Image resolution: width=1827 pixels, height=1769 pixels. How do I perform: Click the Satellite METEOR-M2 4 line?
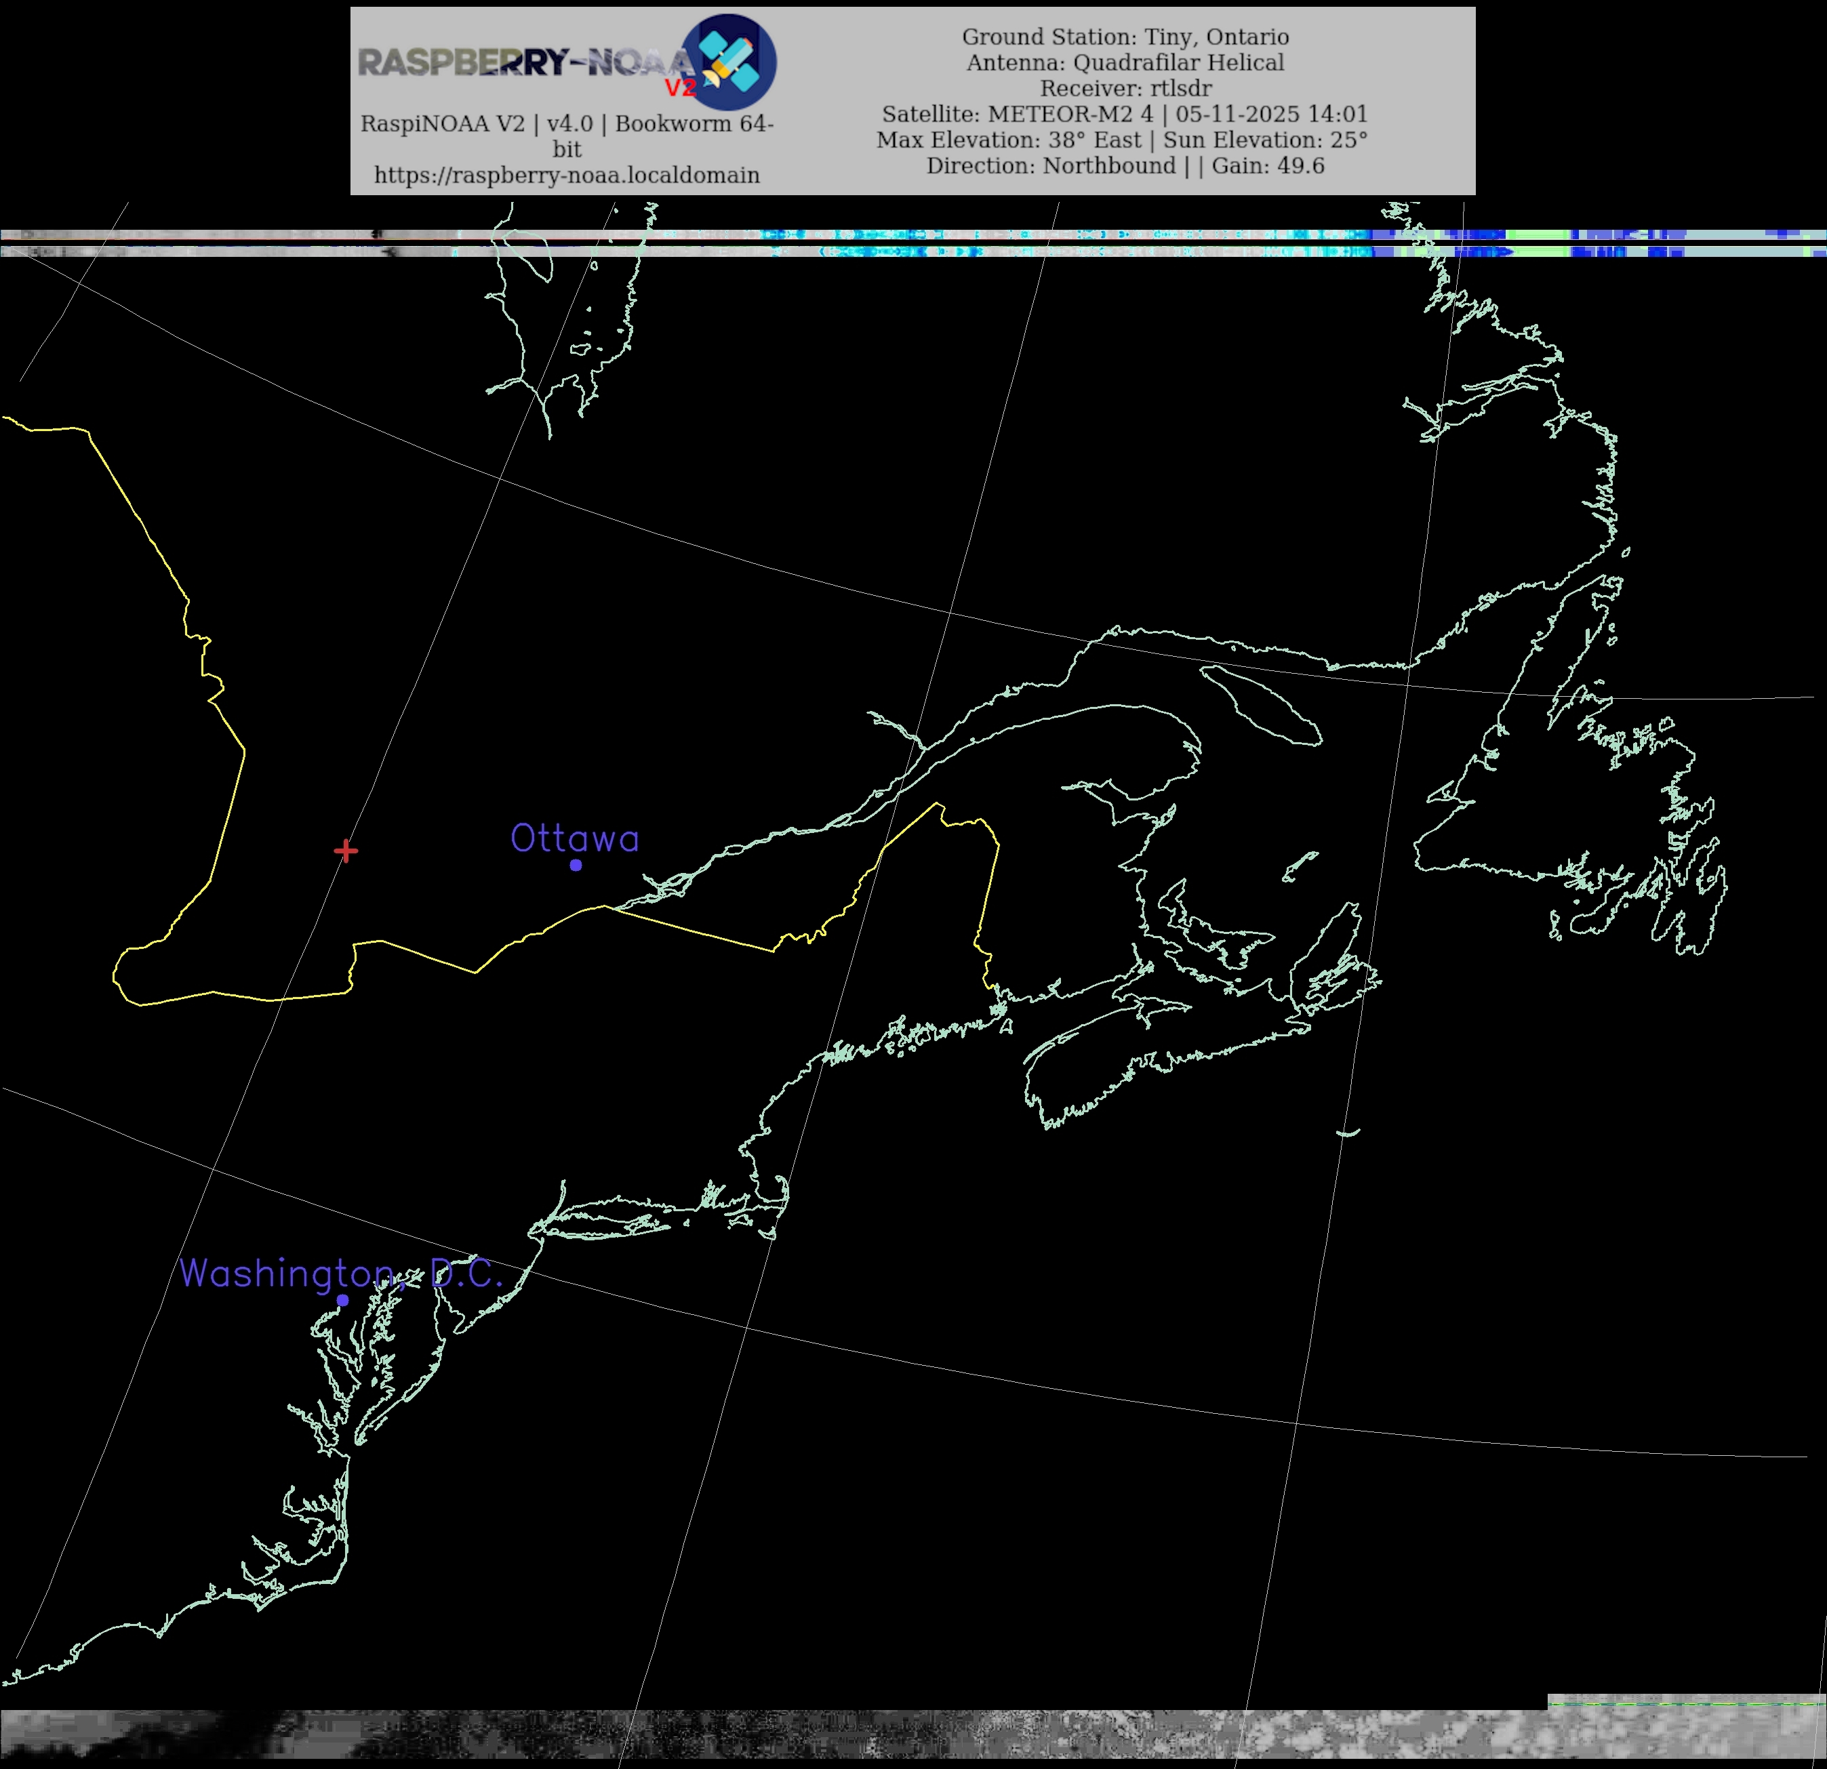[x=1125, y=114]
